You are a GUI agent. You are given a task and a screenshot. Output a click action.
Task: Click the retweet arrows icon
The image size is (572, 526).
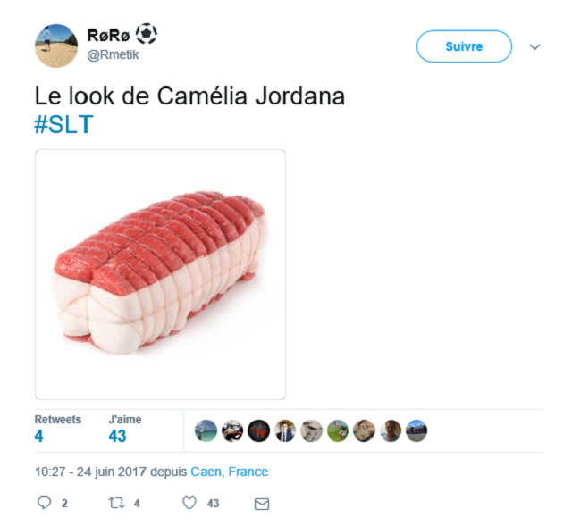coord(116,503)
